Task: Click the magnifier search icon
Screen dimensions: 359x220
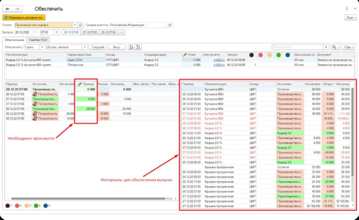Action: click(335, 47)
